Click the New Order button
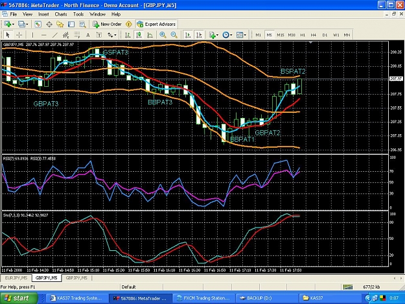Image resolution: width=405 pixels, height=304 pixels. click(107, 24)
